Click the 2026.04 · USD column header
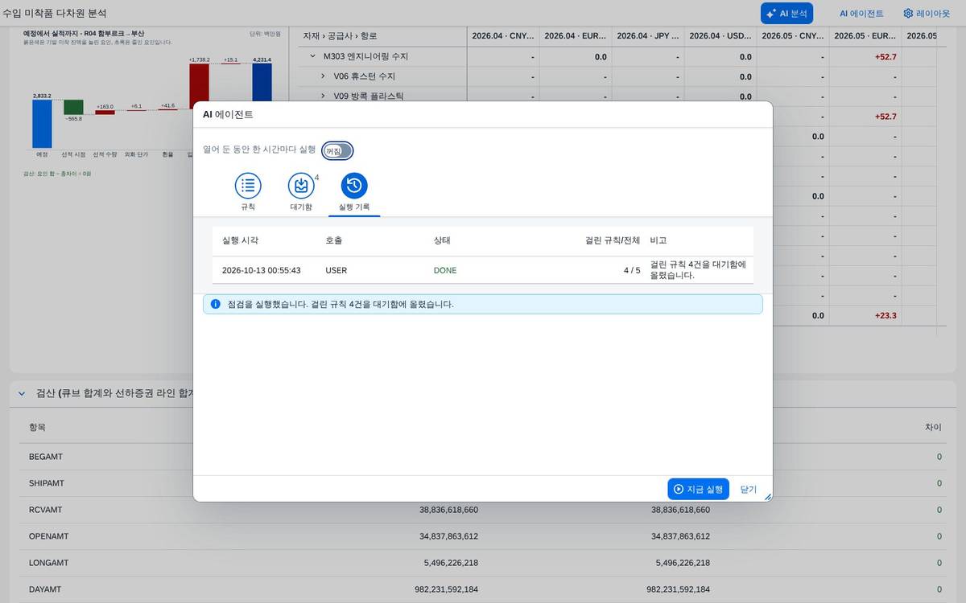966x603 pixels. pos(720,36)
